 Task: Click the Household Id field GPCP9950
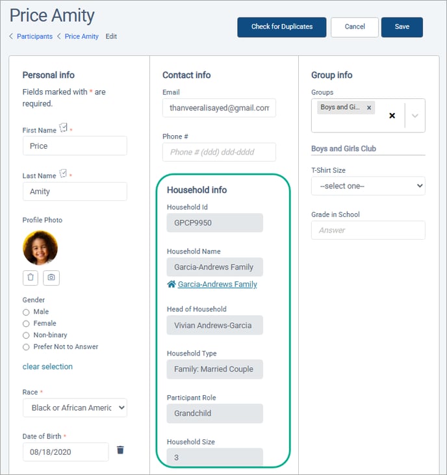coord(214,223)
